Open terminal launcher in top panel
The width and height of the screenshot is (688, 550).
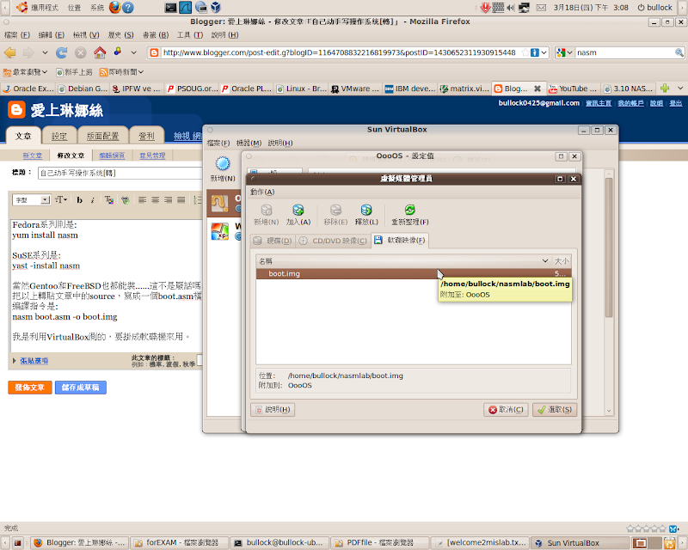[x=170, y=8]
